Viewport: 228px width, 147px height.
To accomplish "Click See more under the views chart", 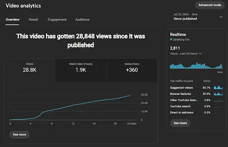I will 20,134.
